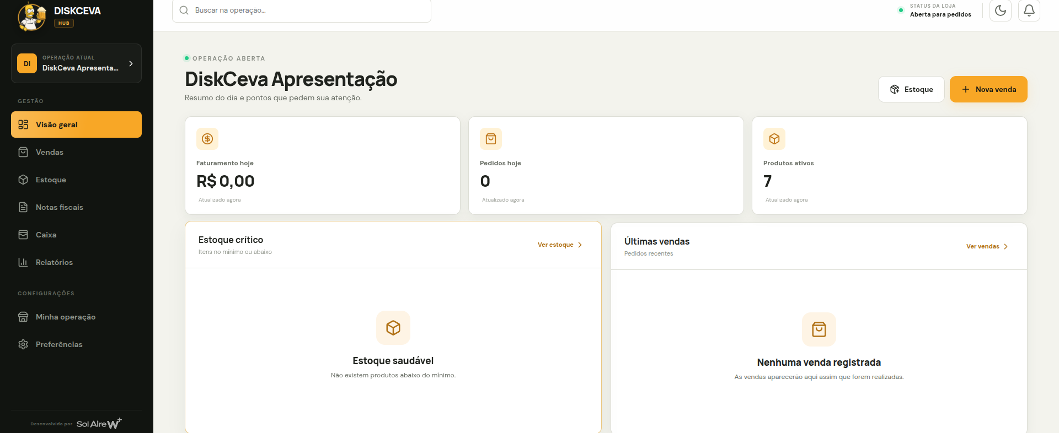
Task: Open Vendas in sidebar
Action: pyautogui.click(x=76, y=152)
